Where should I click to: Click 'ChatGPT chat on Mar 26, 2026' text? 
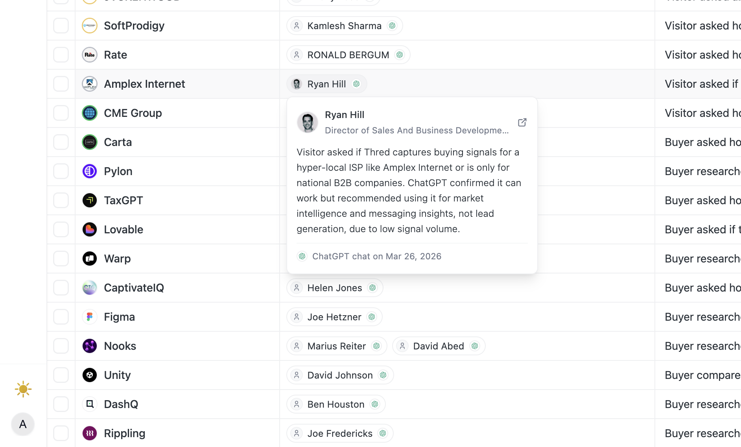click(x=377, y=256)
